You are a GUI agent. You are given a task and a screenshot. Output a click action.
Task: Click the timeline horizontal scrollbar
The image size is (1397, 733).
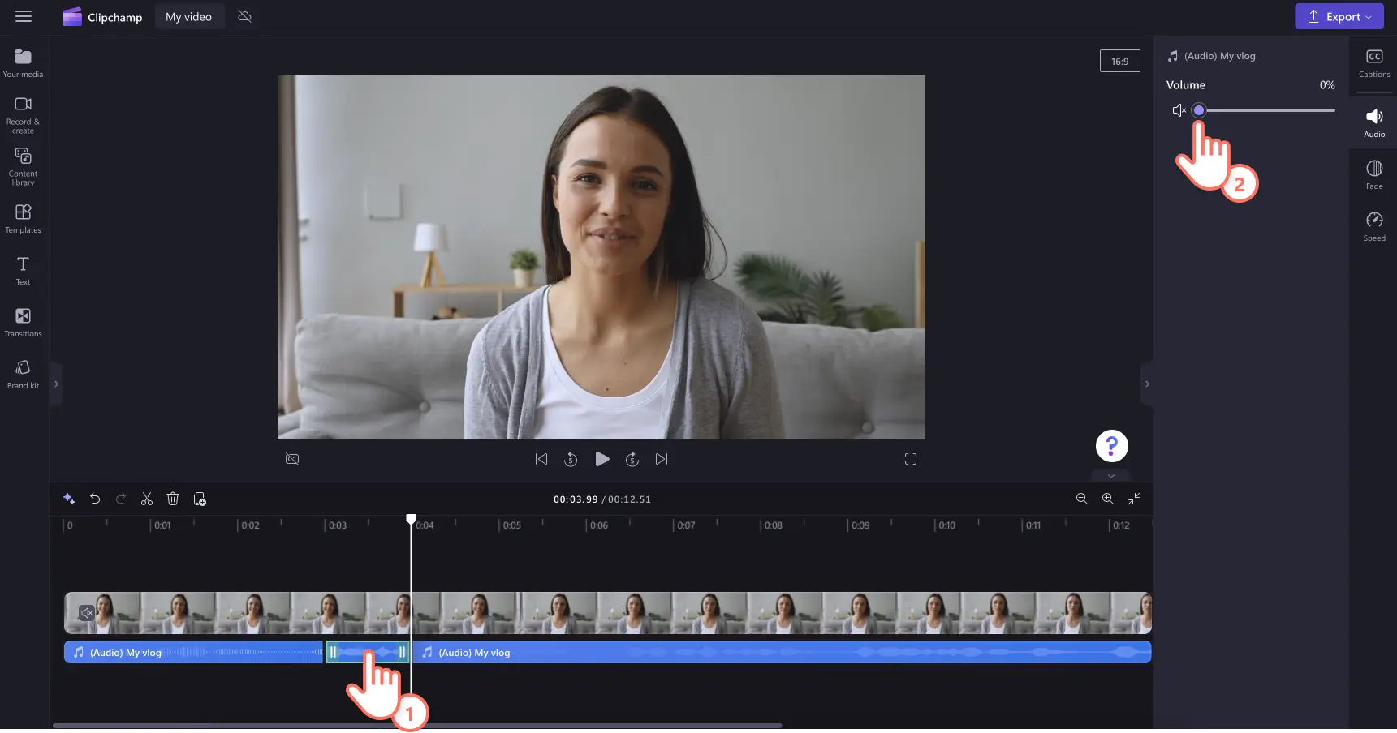pyautogui.click(x=417, y=726)
